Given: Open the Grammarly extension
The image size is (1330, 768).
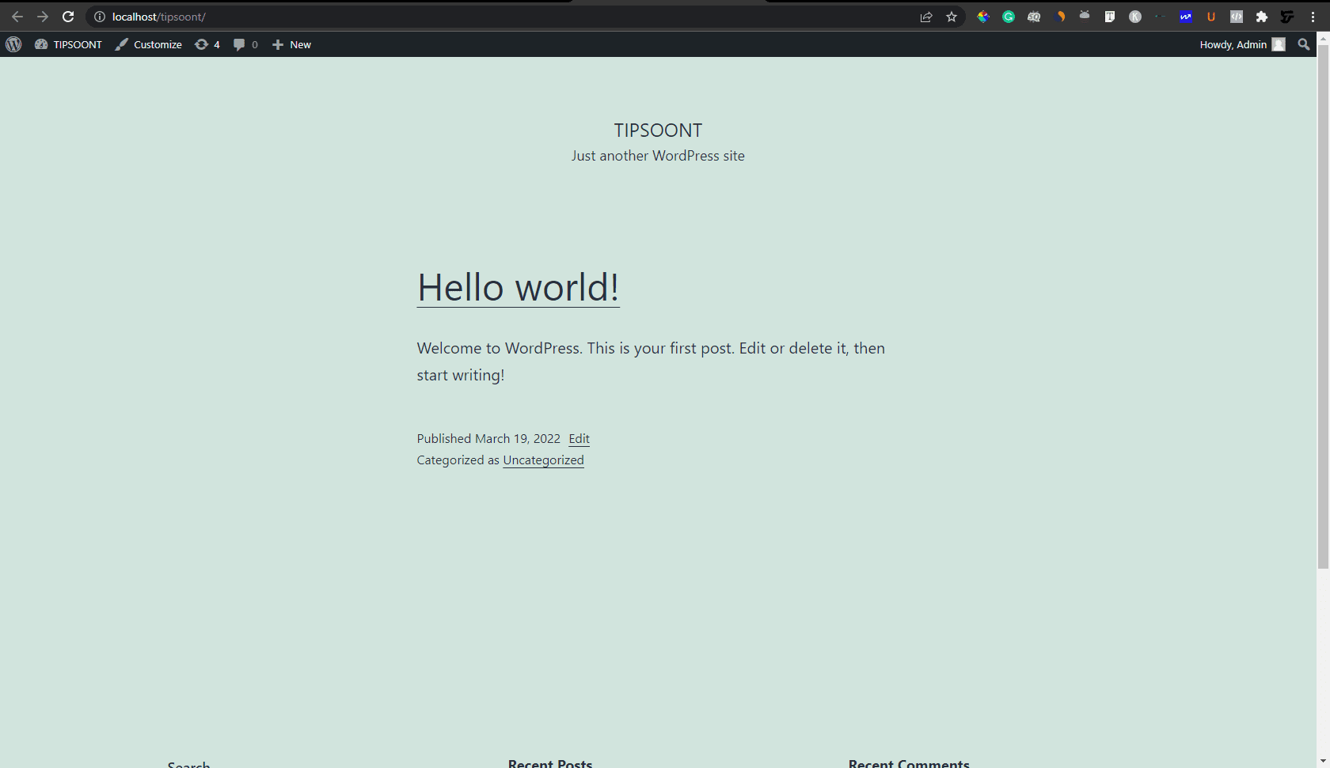Looking at the screenshot, I should pyautogui.click(x=1009, y=17).
